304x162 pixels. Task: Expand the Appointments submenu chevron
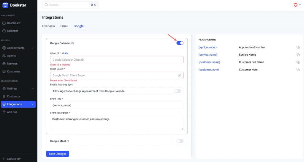(x=33, y=48)
